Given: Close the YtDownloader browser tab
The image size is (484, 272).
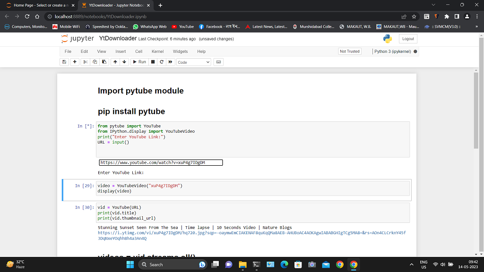Looking at the screenshot, I should (x=148, y=5).
